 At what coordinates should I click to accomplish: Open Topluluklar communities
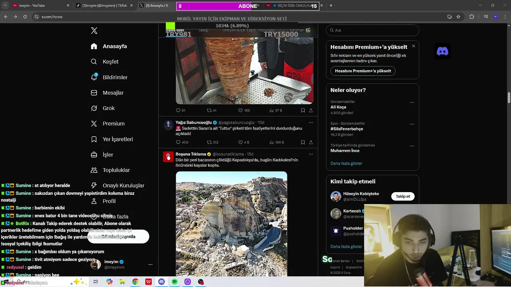[110, 170]
